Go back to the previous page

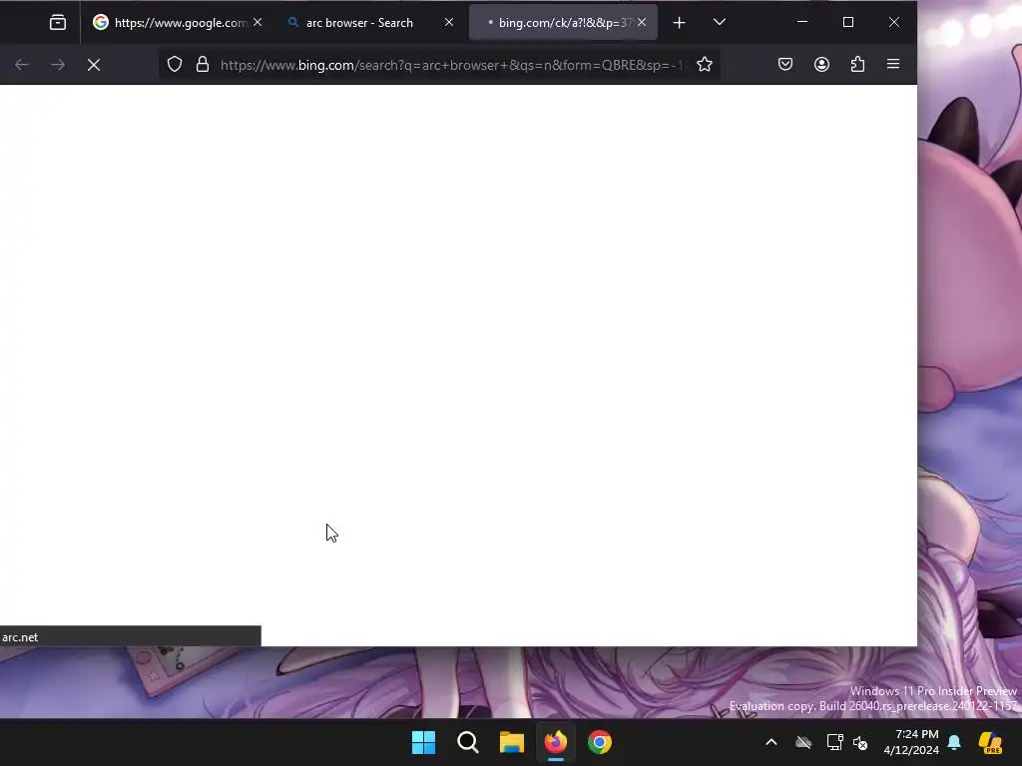tap(22, 65)
